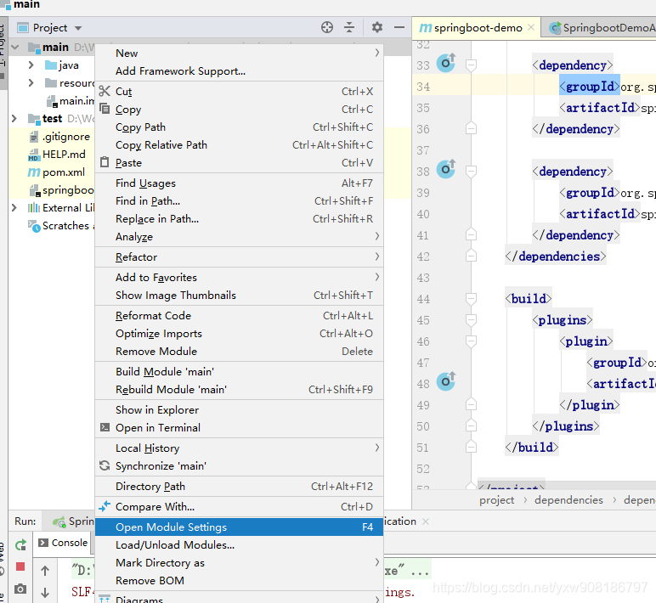Image resolution: width=656 pixels, height=603 pixels.
Task: Open Project panel settings gear
Action: (377, 27)
